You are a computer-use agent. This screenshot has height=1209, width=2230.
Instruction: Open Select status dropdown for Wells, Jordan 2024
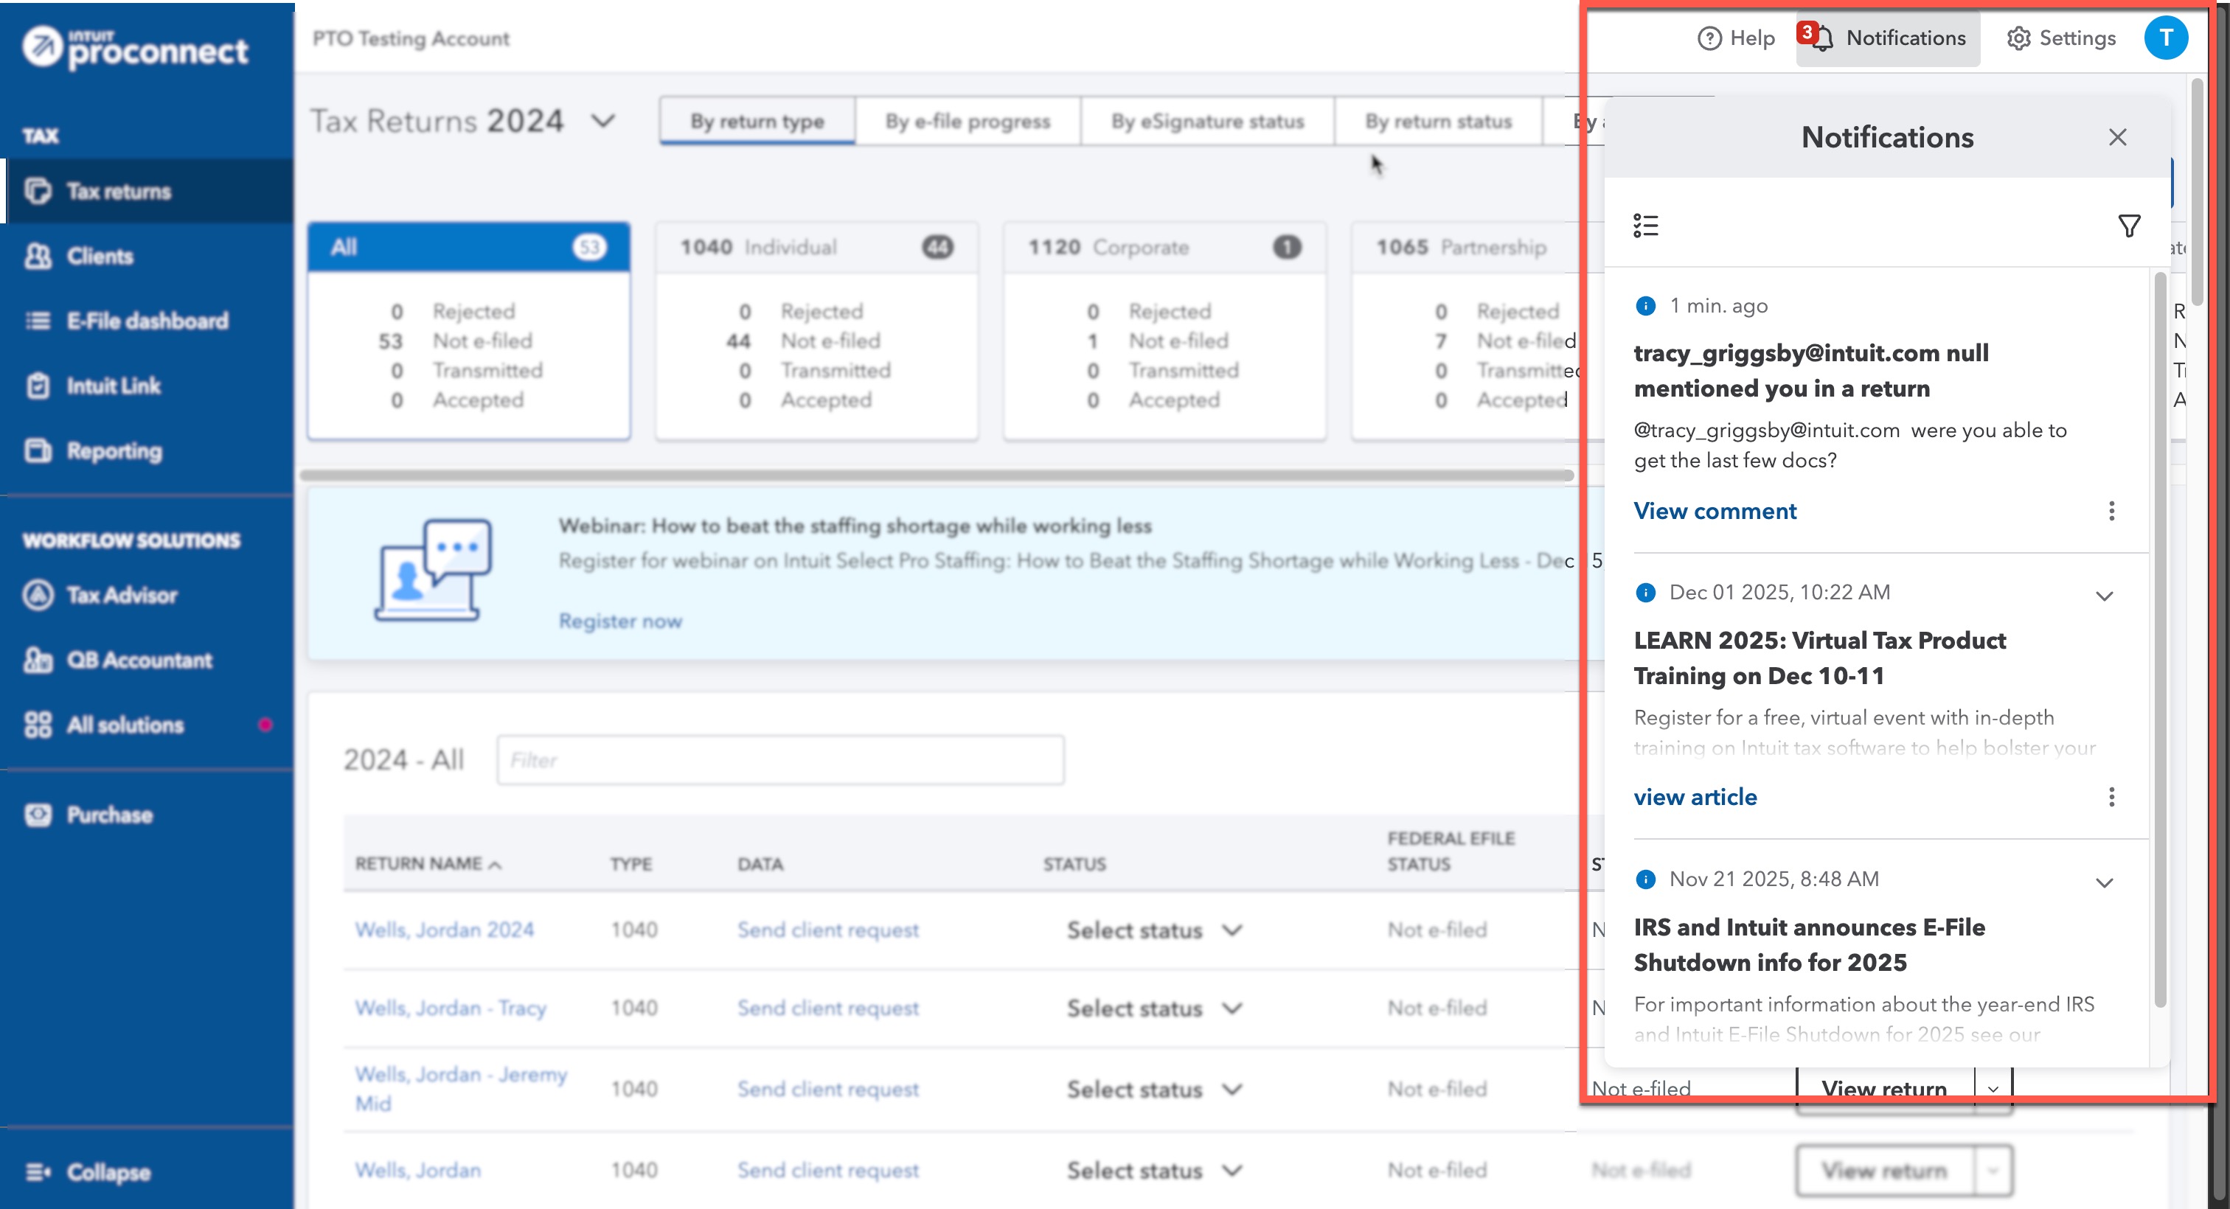tap(1154, 930)
